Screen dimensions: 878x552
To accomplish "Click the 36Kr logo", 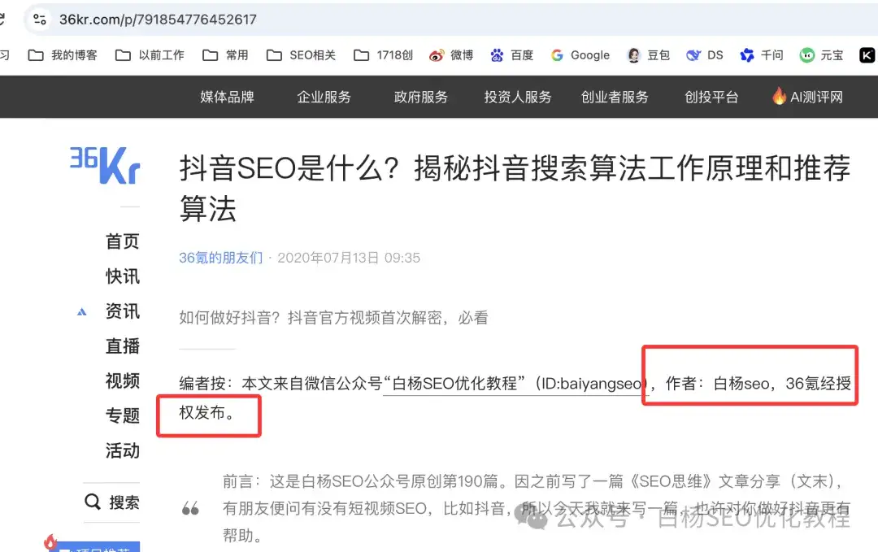I will tap(105, 165).
